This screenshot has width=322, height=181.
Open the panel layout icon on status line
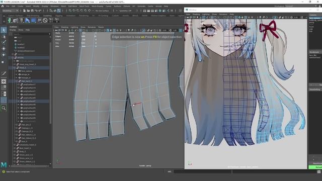180,11
